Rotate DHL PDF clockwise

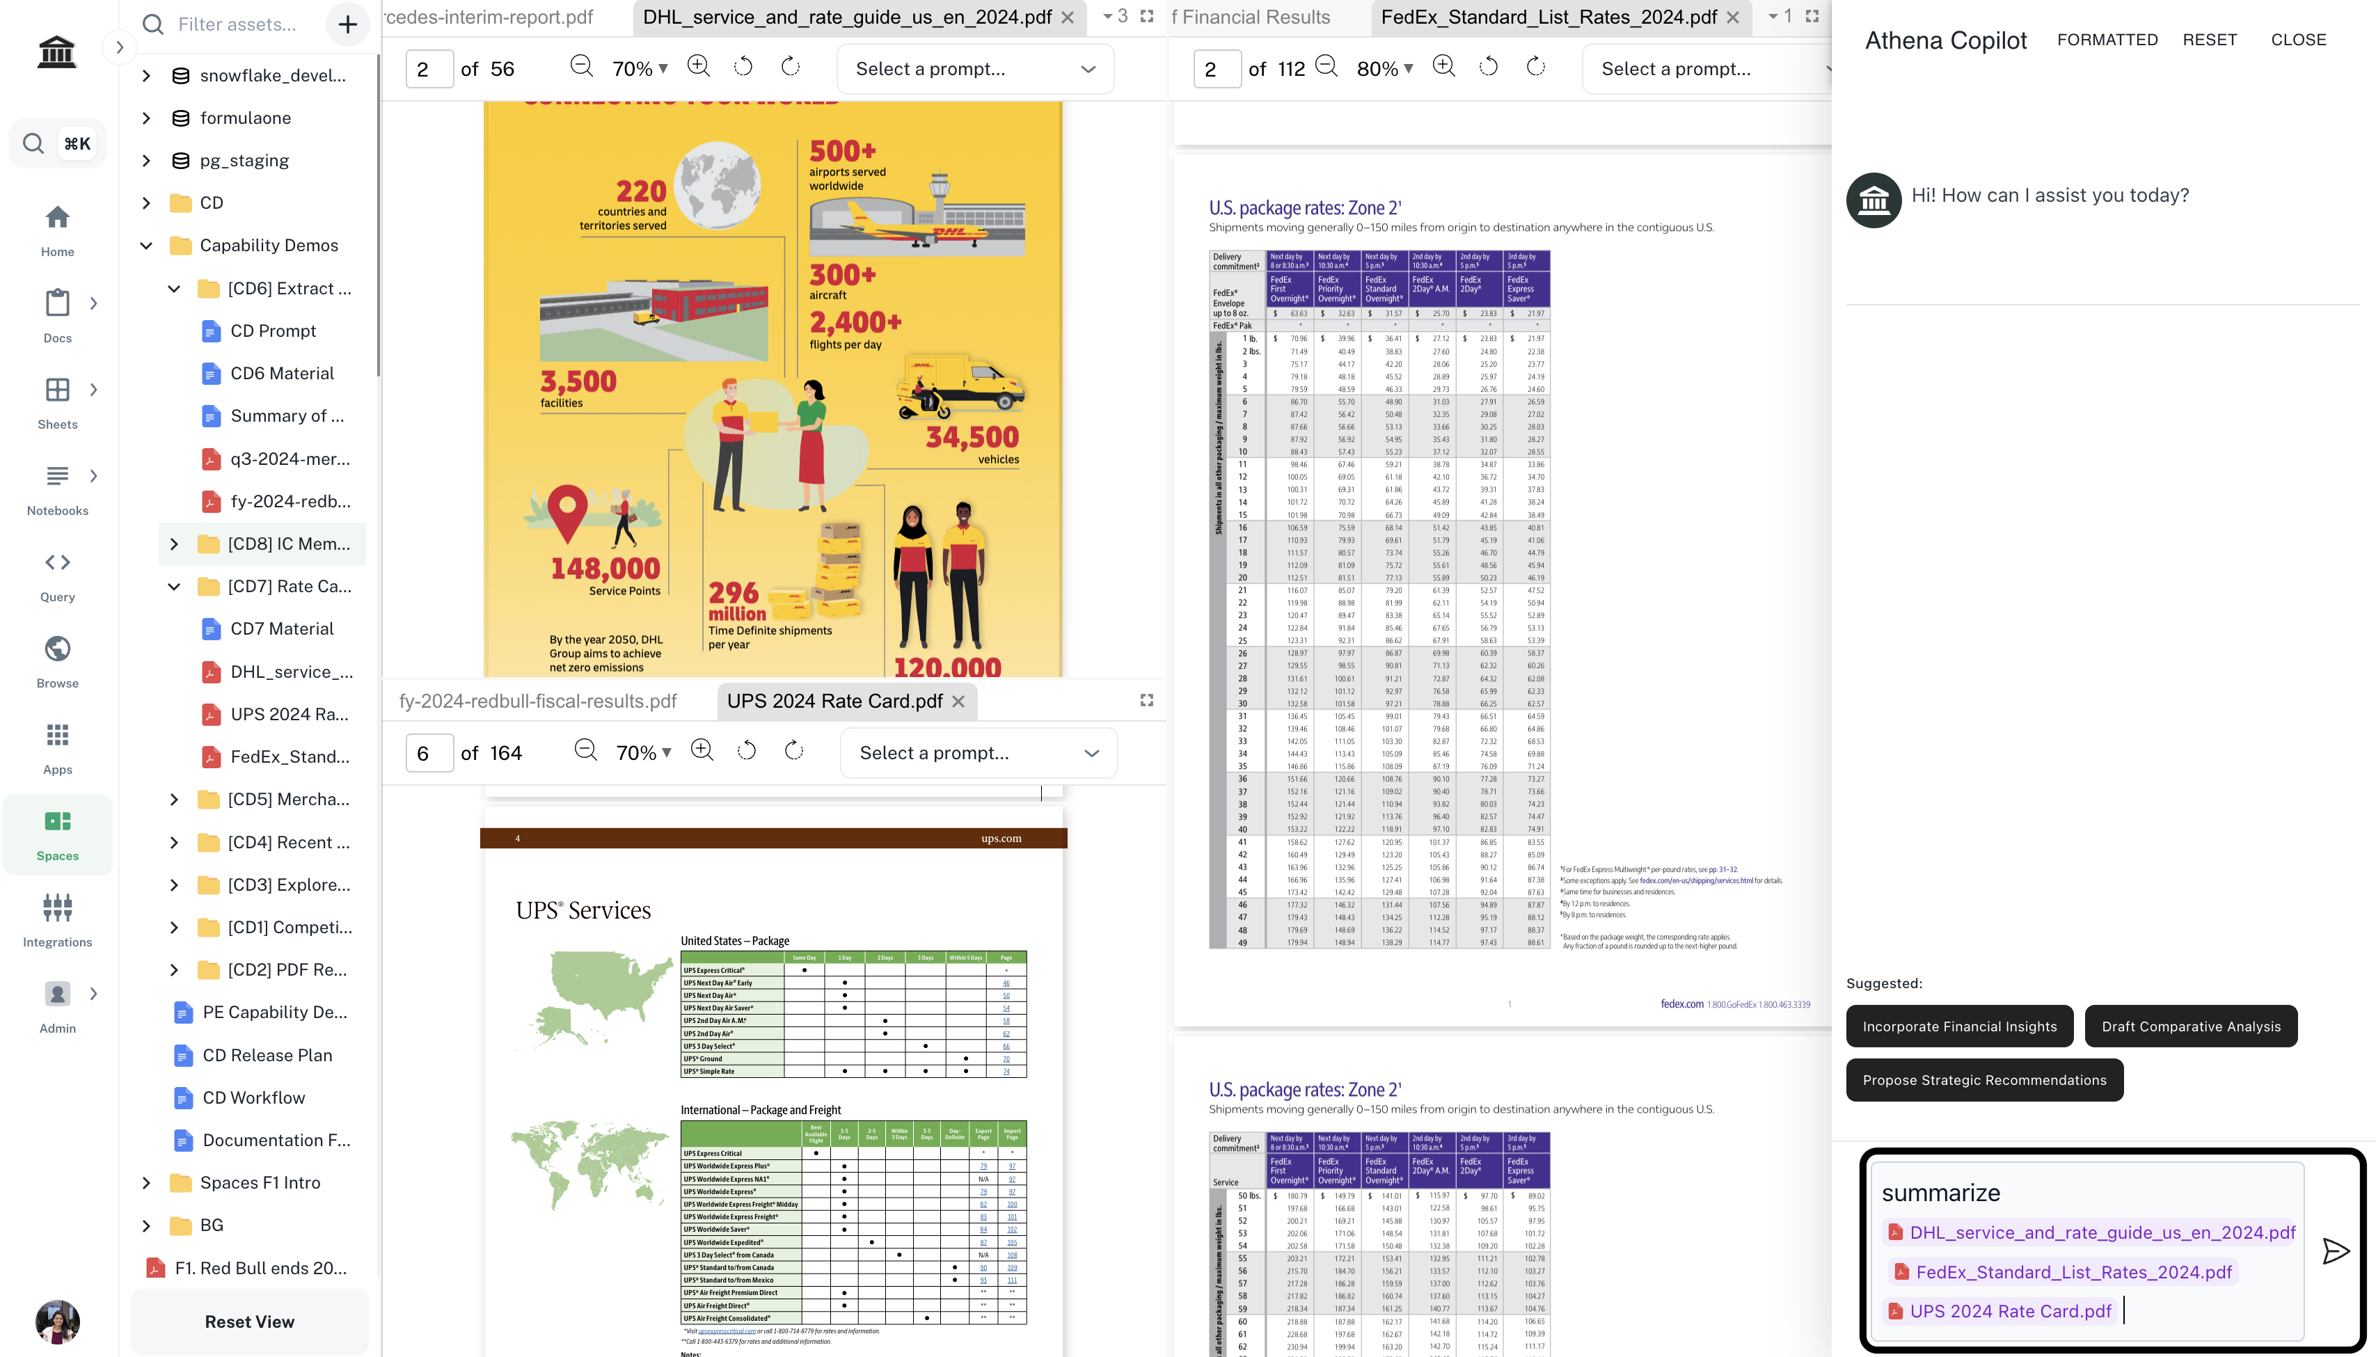point(791,66)
